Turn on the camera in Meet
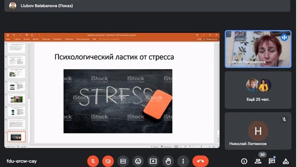This screenshot has width=297, height=167. pos(108,161)
